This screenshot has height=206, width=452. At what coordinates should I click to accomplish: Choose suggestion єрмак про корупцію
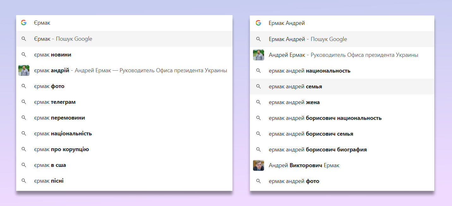tap(124, 149)
